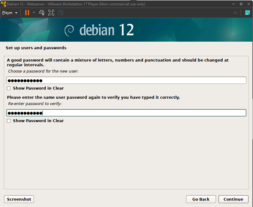Tick the Show Password in Clear checkbox under verify field

[9, 121]
